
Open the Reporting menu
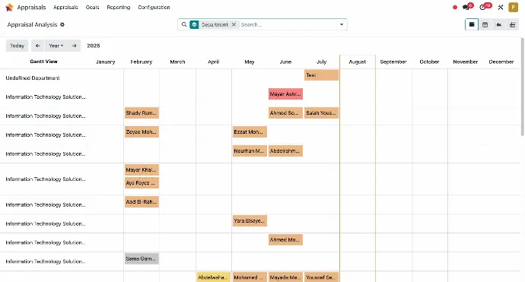pos(119,7)
